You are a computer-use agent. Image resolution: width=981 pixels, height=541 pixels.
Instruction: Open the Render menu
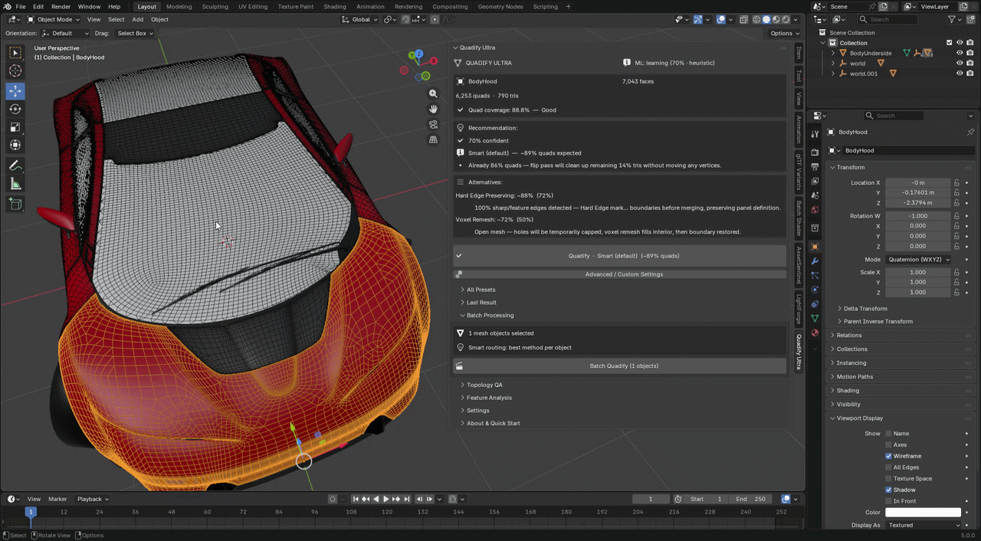click(x=61, y=7)
